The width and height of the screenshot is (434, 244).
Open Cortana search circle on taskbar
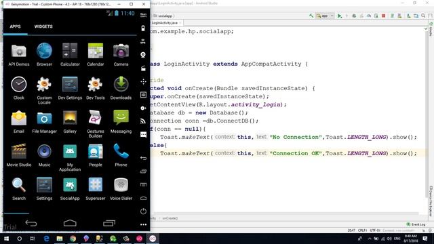click(20, 239)
